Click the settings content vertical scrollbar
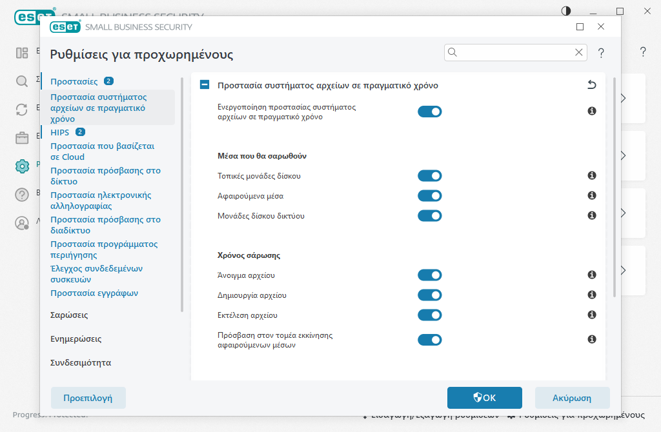 614,187
